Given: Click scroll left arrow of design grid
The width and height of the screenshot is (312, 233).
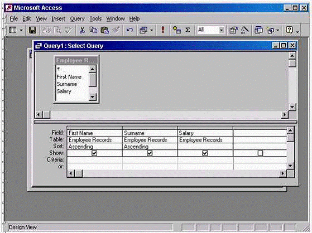Looking at the screenshot, I should point(71,173).
